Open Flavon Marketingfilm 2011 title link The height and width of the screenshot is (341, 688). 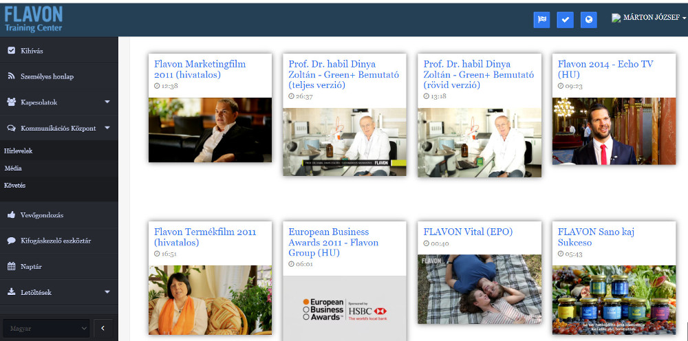pyautogui.click(x=200, y=69)
